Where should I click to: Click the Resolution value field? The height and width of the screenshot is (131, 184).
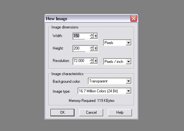[81, 61]
